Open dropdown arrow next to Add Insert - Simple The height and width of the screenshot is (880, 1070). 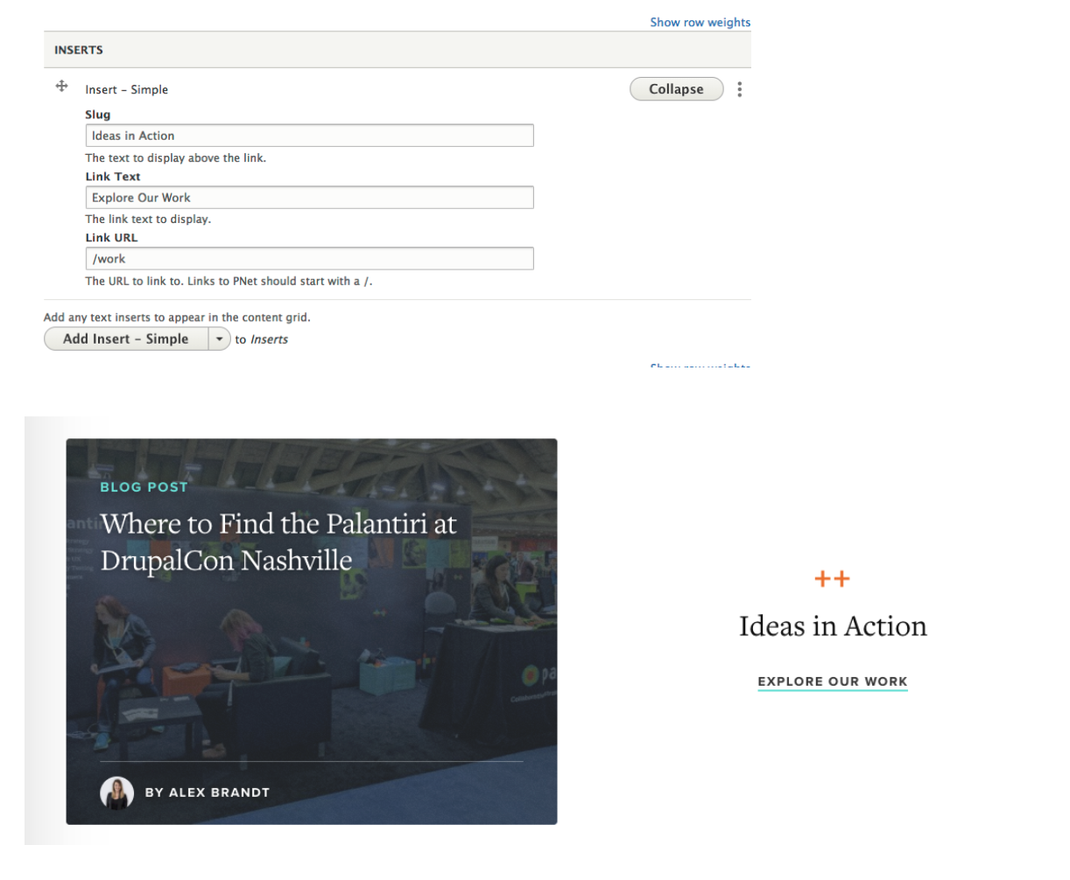219,339
